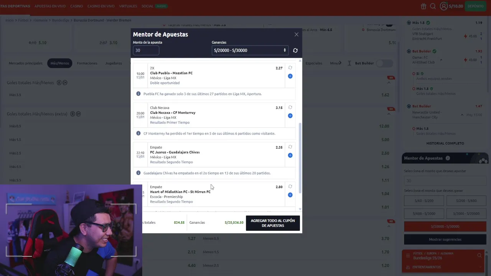Viewport: 491px width, 276px height.
Task: Click the sidebar bet amount input field
Action: pos(445,181)
